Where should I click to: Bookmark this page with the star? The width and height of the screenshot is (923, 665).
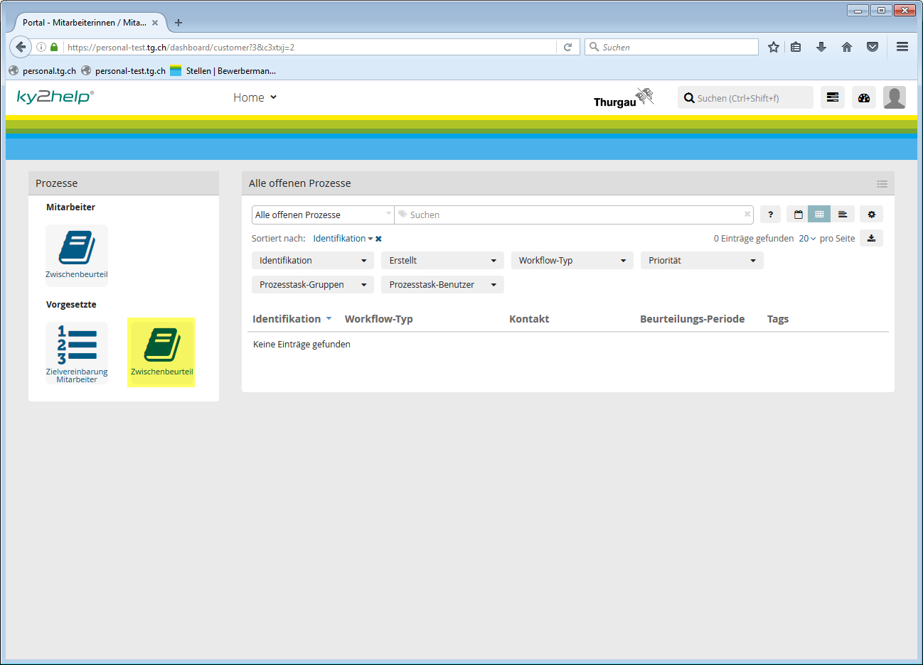[x=774, y=47]
